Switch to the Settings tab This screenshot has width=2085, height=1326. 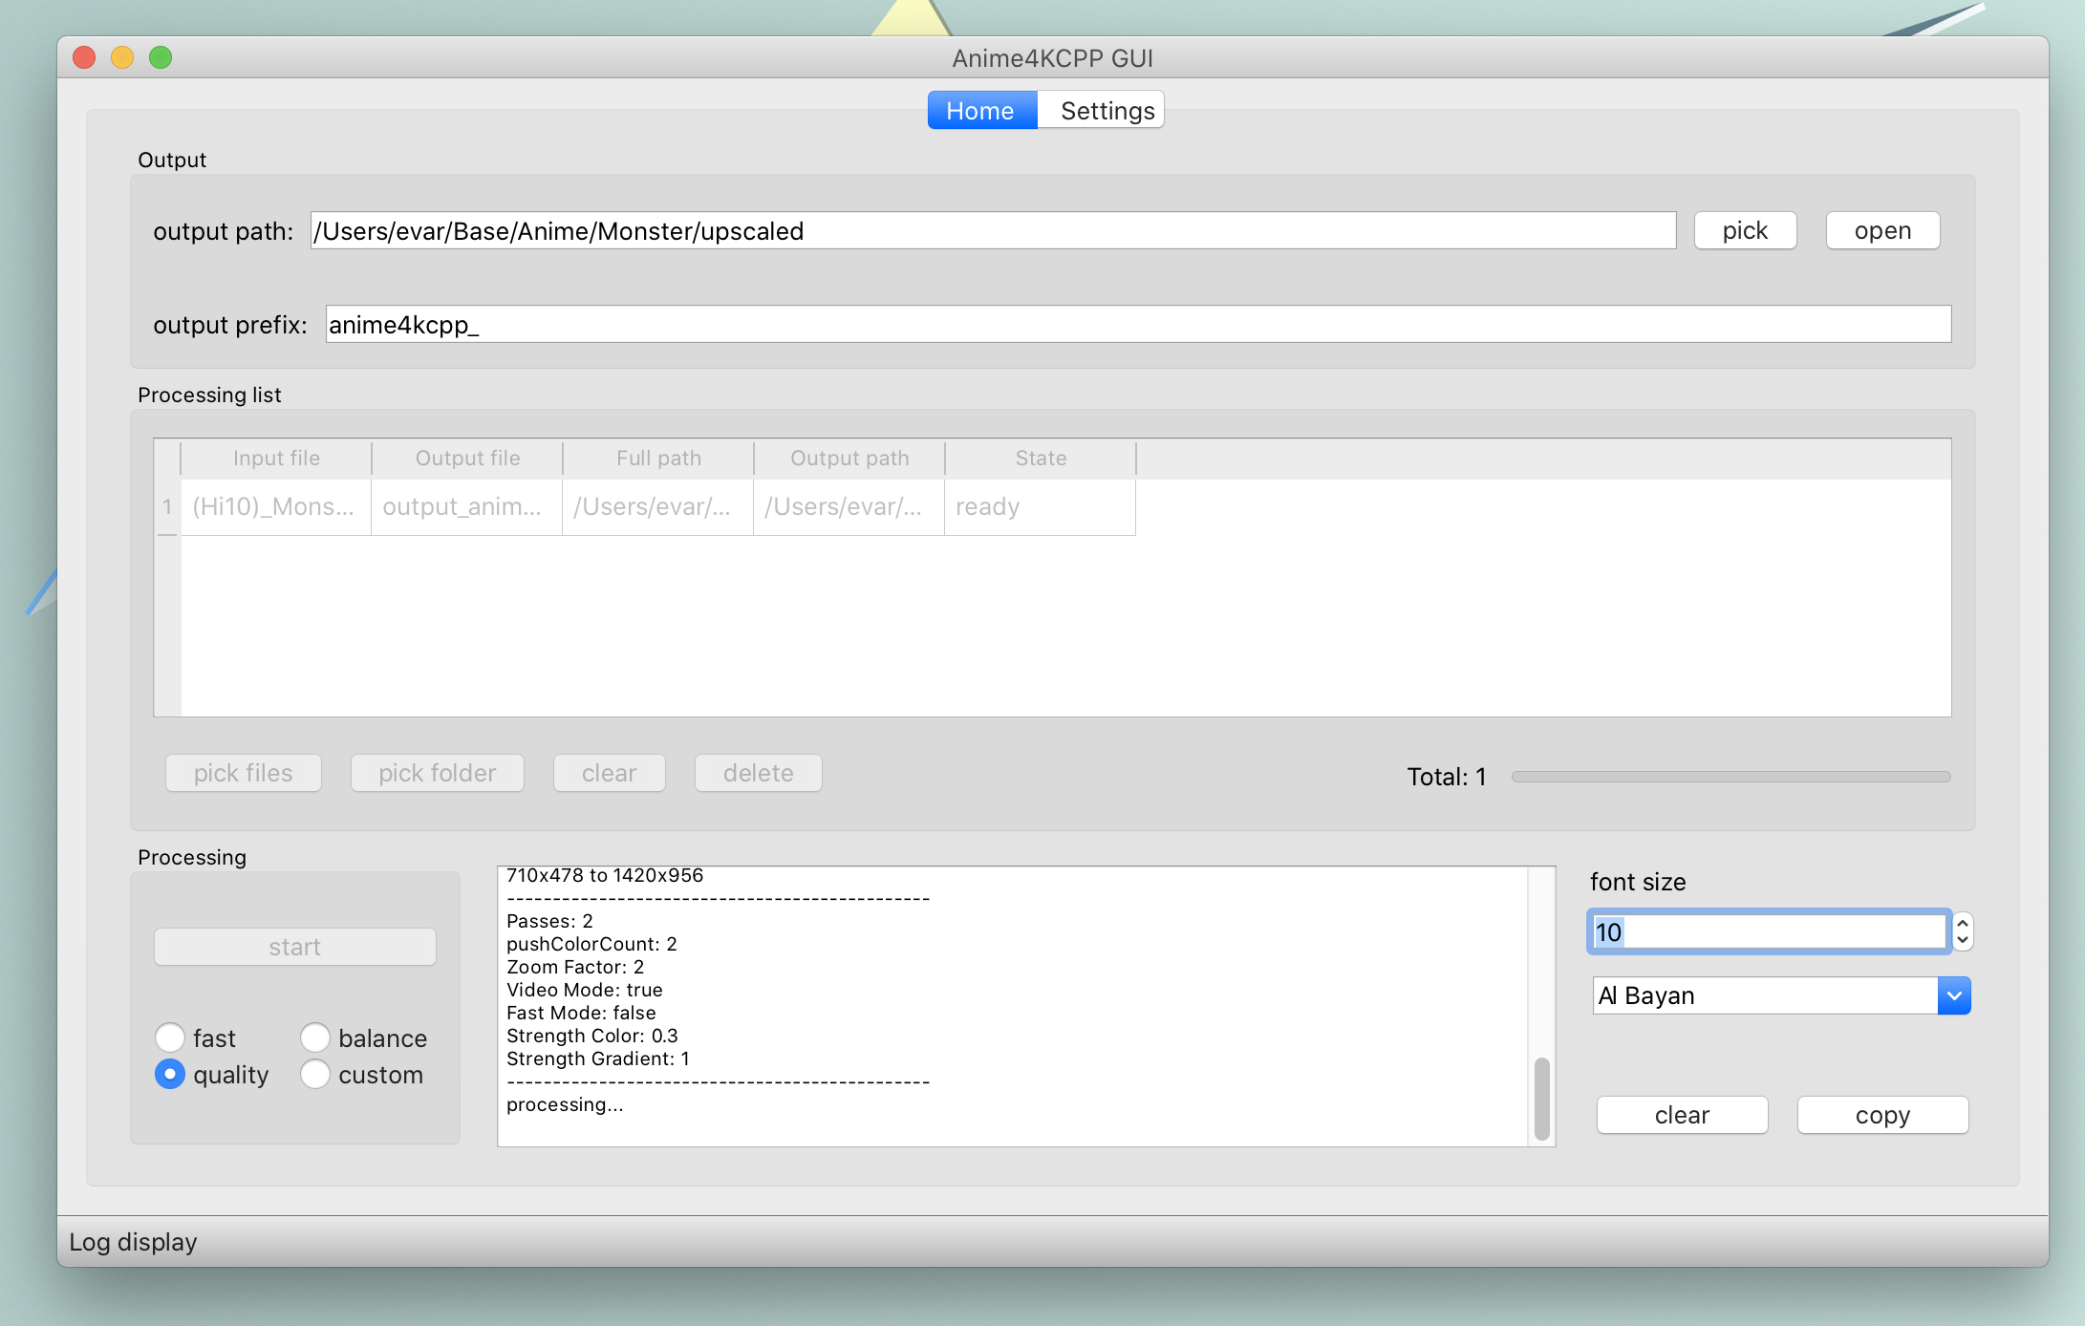click(1107, 111)
